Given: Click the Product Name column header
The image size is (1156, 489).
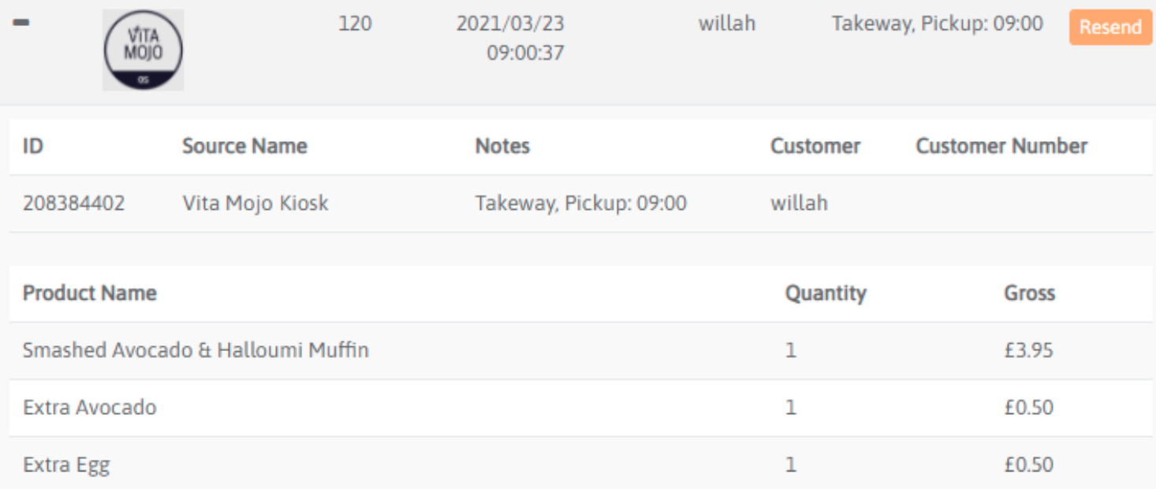Looking at the screenshot, I should 89,293.
